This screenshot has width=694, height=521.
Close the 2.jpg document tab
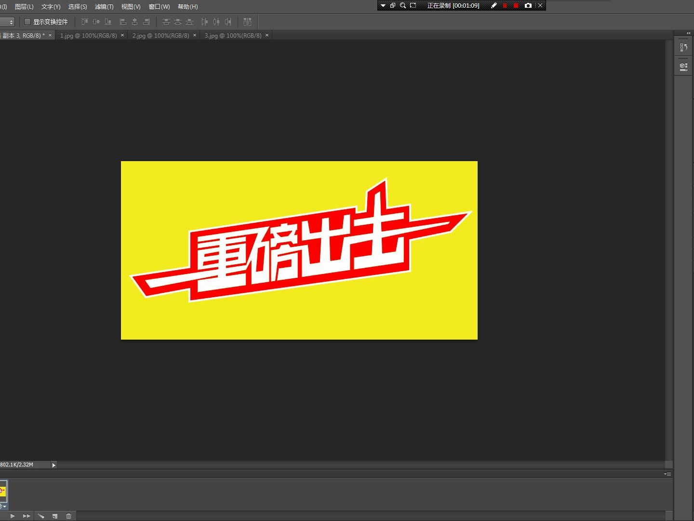(195, 35)
